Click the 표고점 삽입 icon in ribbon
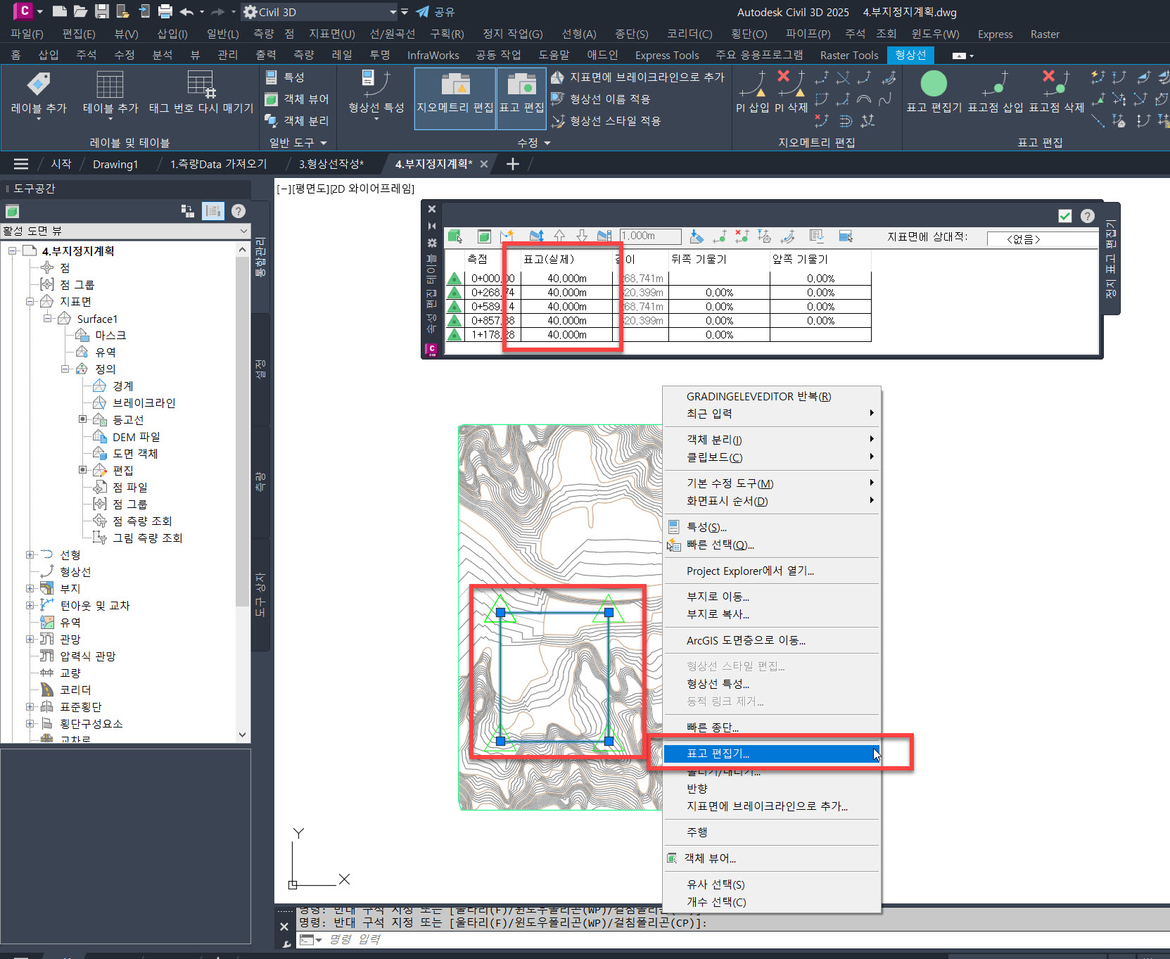 click(x=995, y=85)
